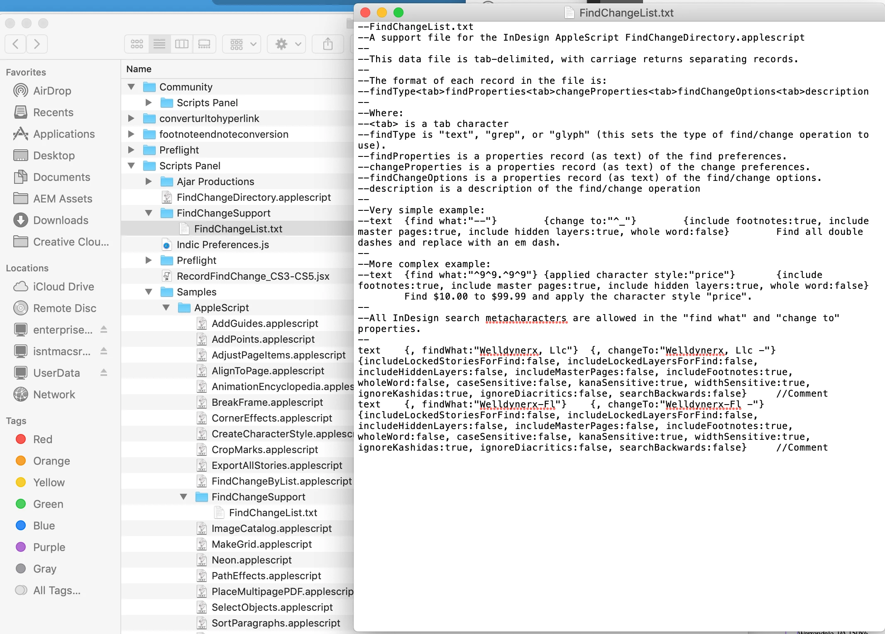Select the Purple tag
This screenshot has width=885, height=634.
click(40, 547)
